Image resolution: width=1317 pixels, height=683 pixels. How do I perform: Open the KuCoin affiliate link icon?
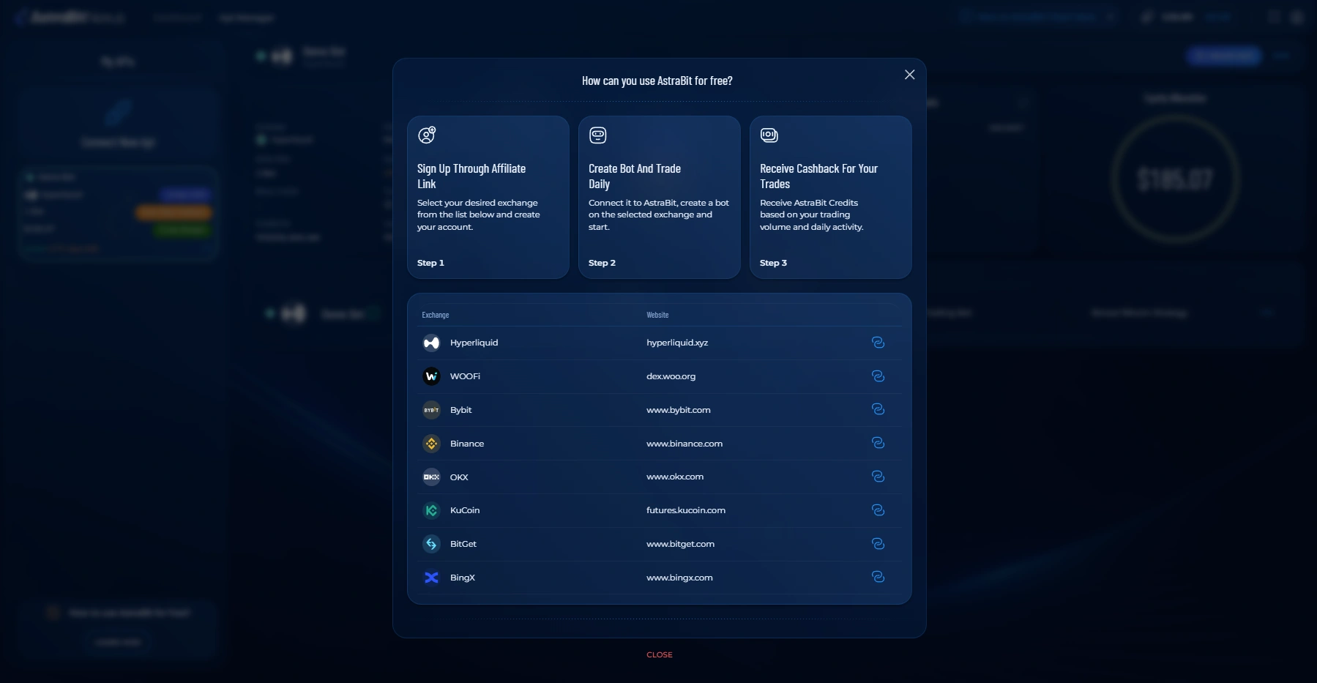(878, 510)
